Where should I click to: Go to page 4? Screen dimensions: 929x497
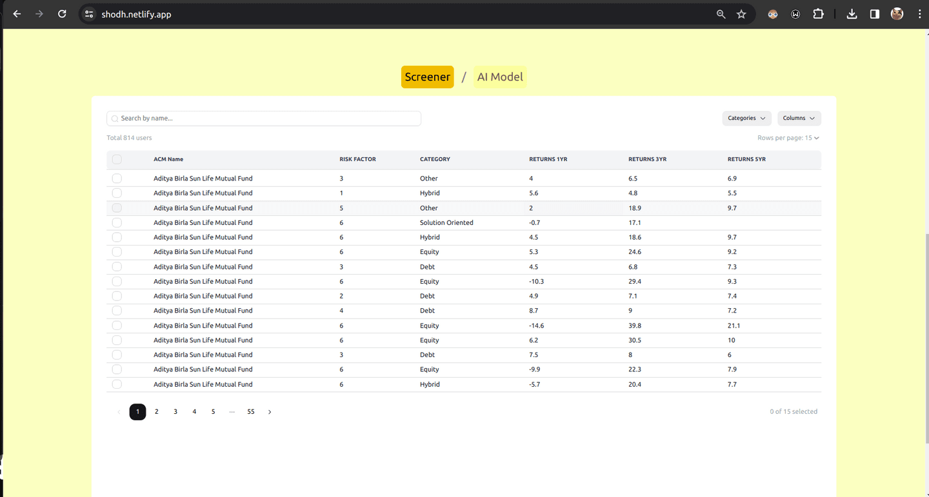(194, 412)
